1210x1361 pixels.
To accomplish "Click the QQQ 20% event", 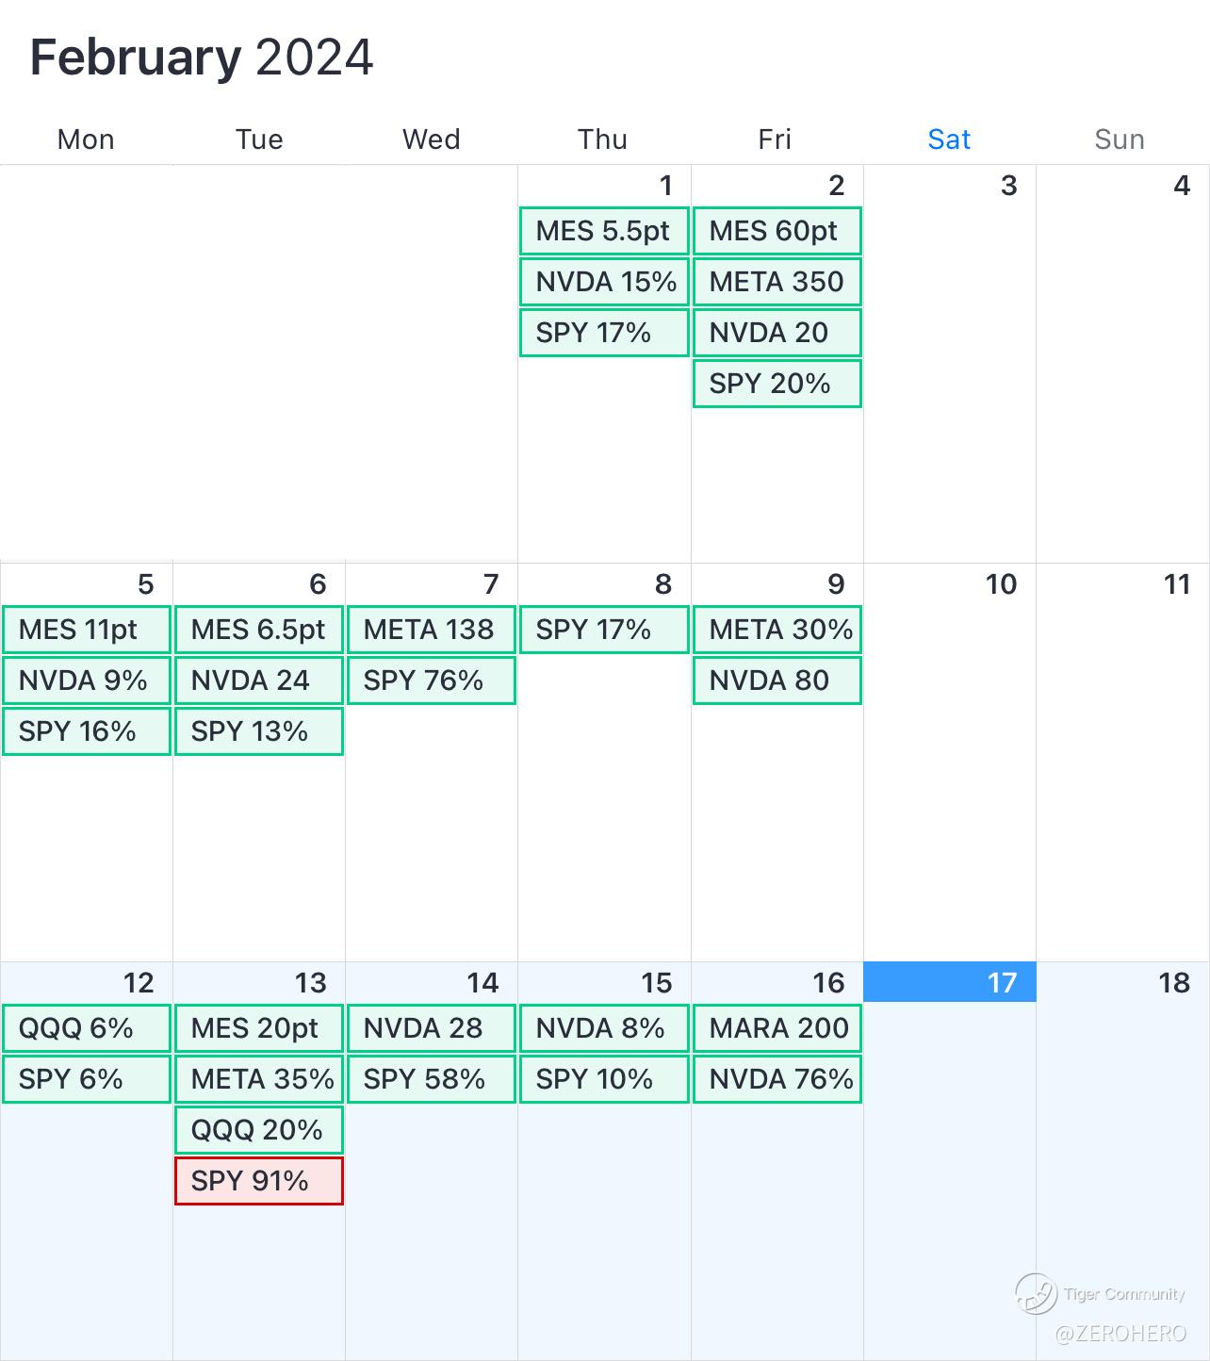I will point(259,1130).
